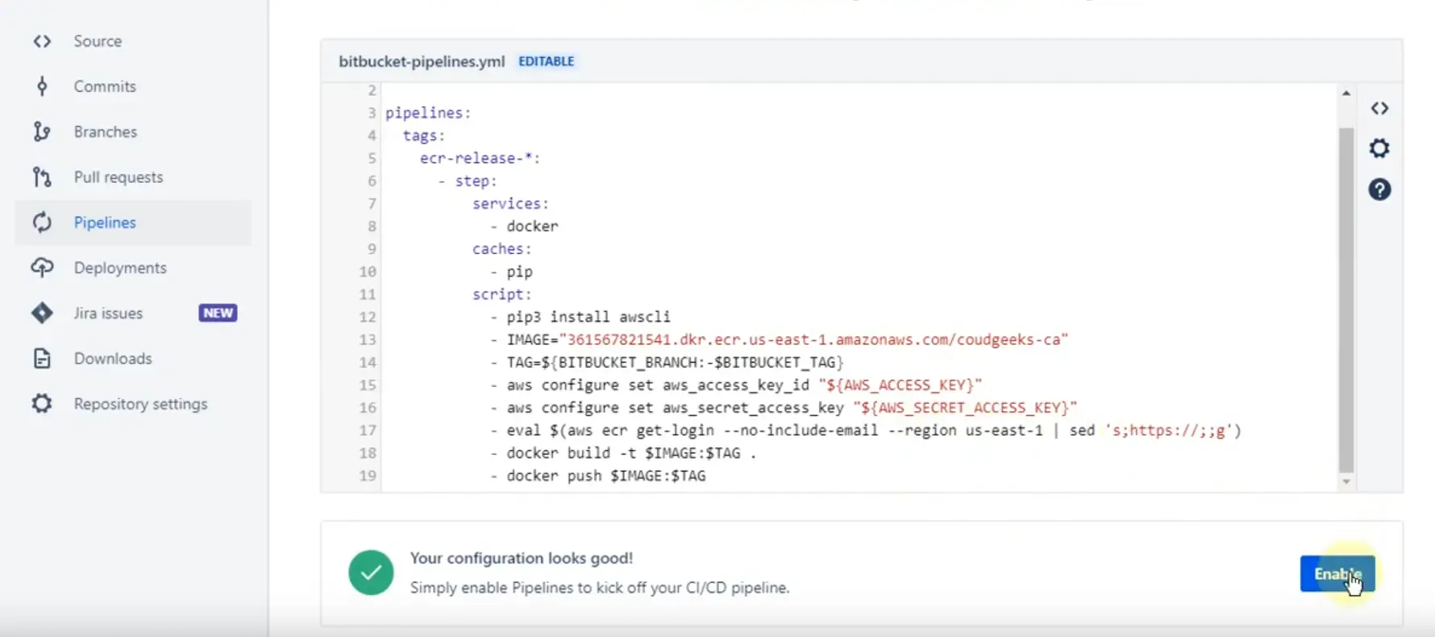Viewport: 1435px width, 637px height.
Task: Click the Source code brackets icon
Action: point(42,41)
